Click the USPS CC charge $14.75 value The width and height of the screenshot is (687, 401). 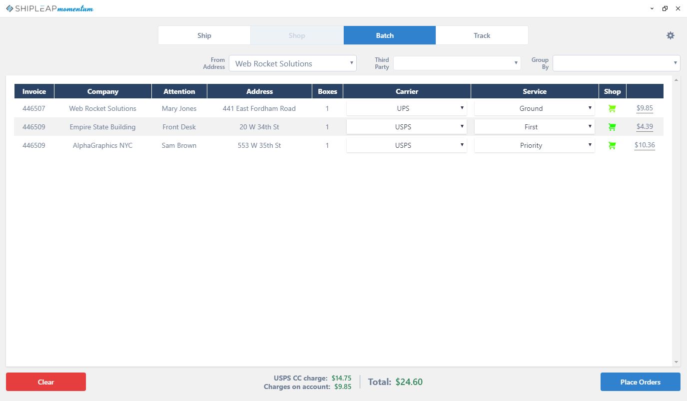tap(342, 378)
